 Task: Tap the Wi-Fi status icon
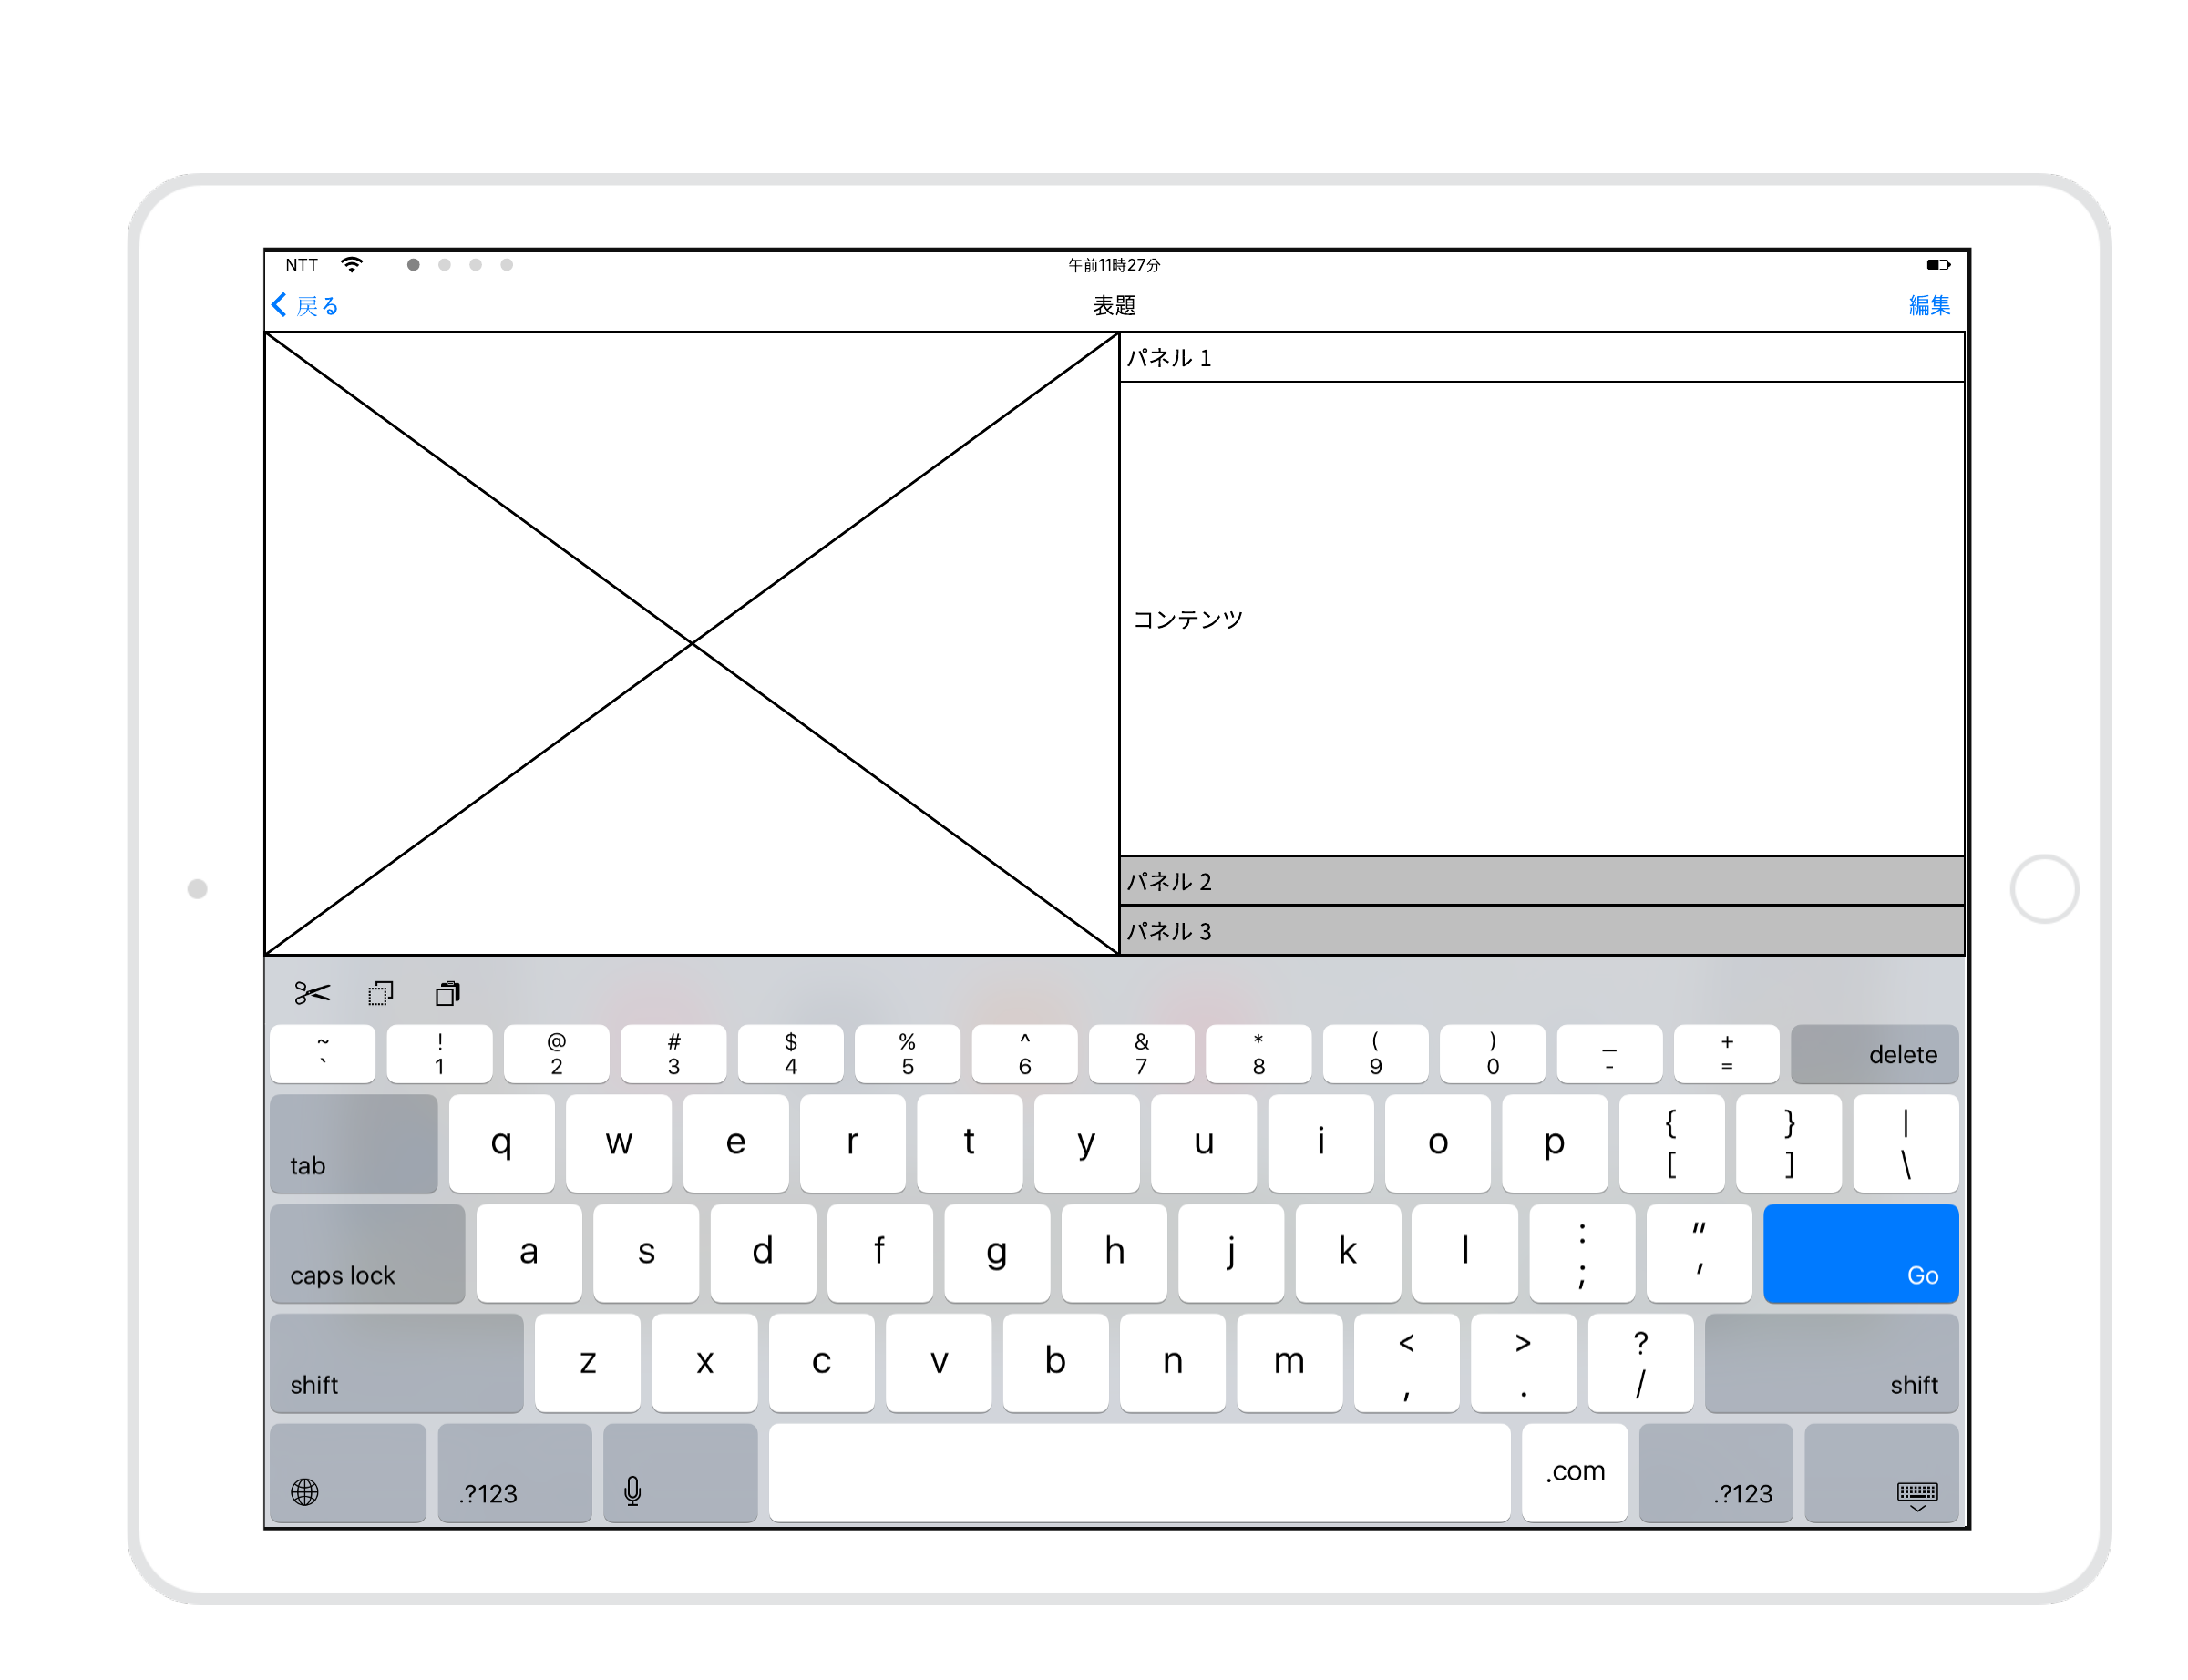point(352,265)
